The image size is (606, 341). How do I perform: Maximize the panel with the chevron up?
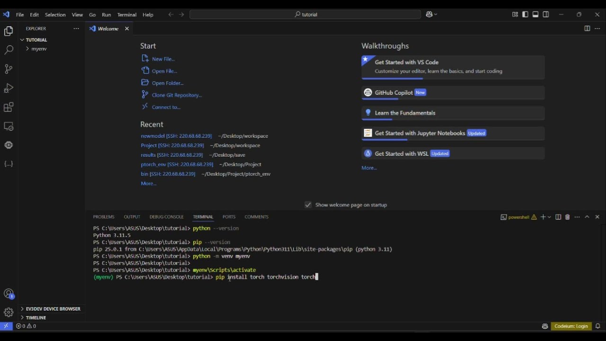(x=587, y=217)
